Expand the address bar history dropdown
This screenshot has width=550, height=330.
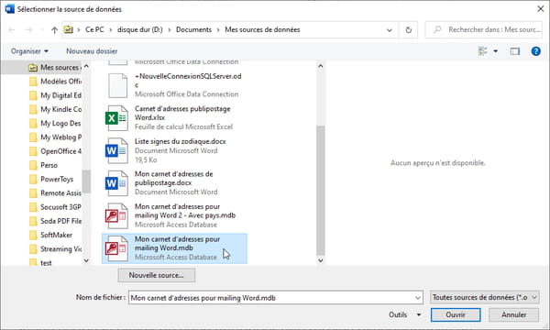coord(390,30)
